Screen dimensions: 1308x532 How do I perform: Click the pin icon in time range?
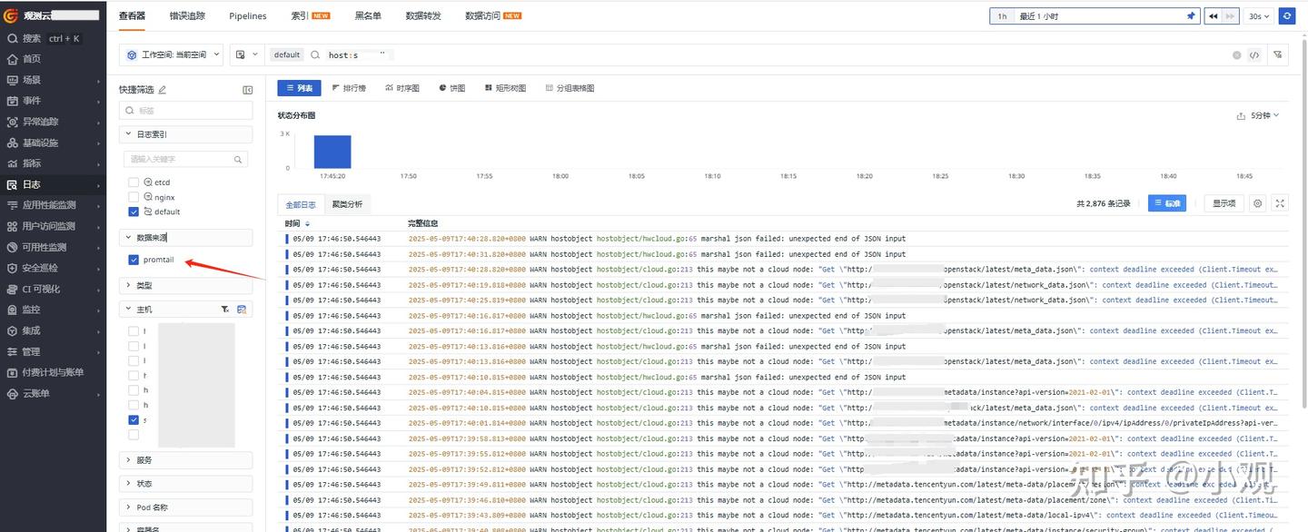tap(1191, 16)
